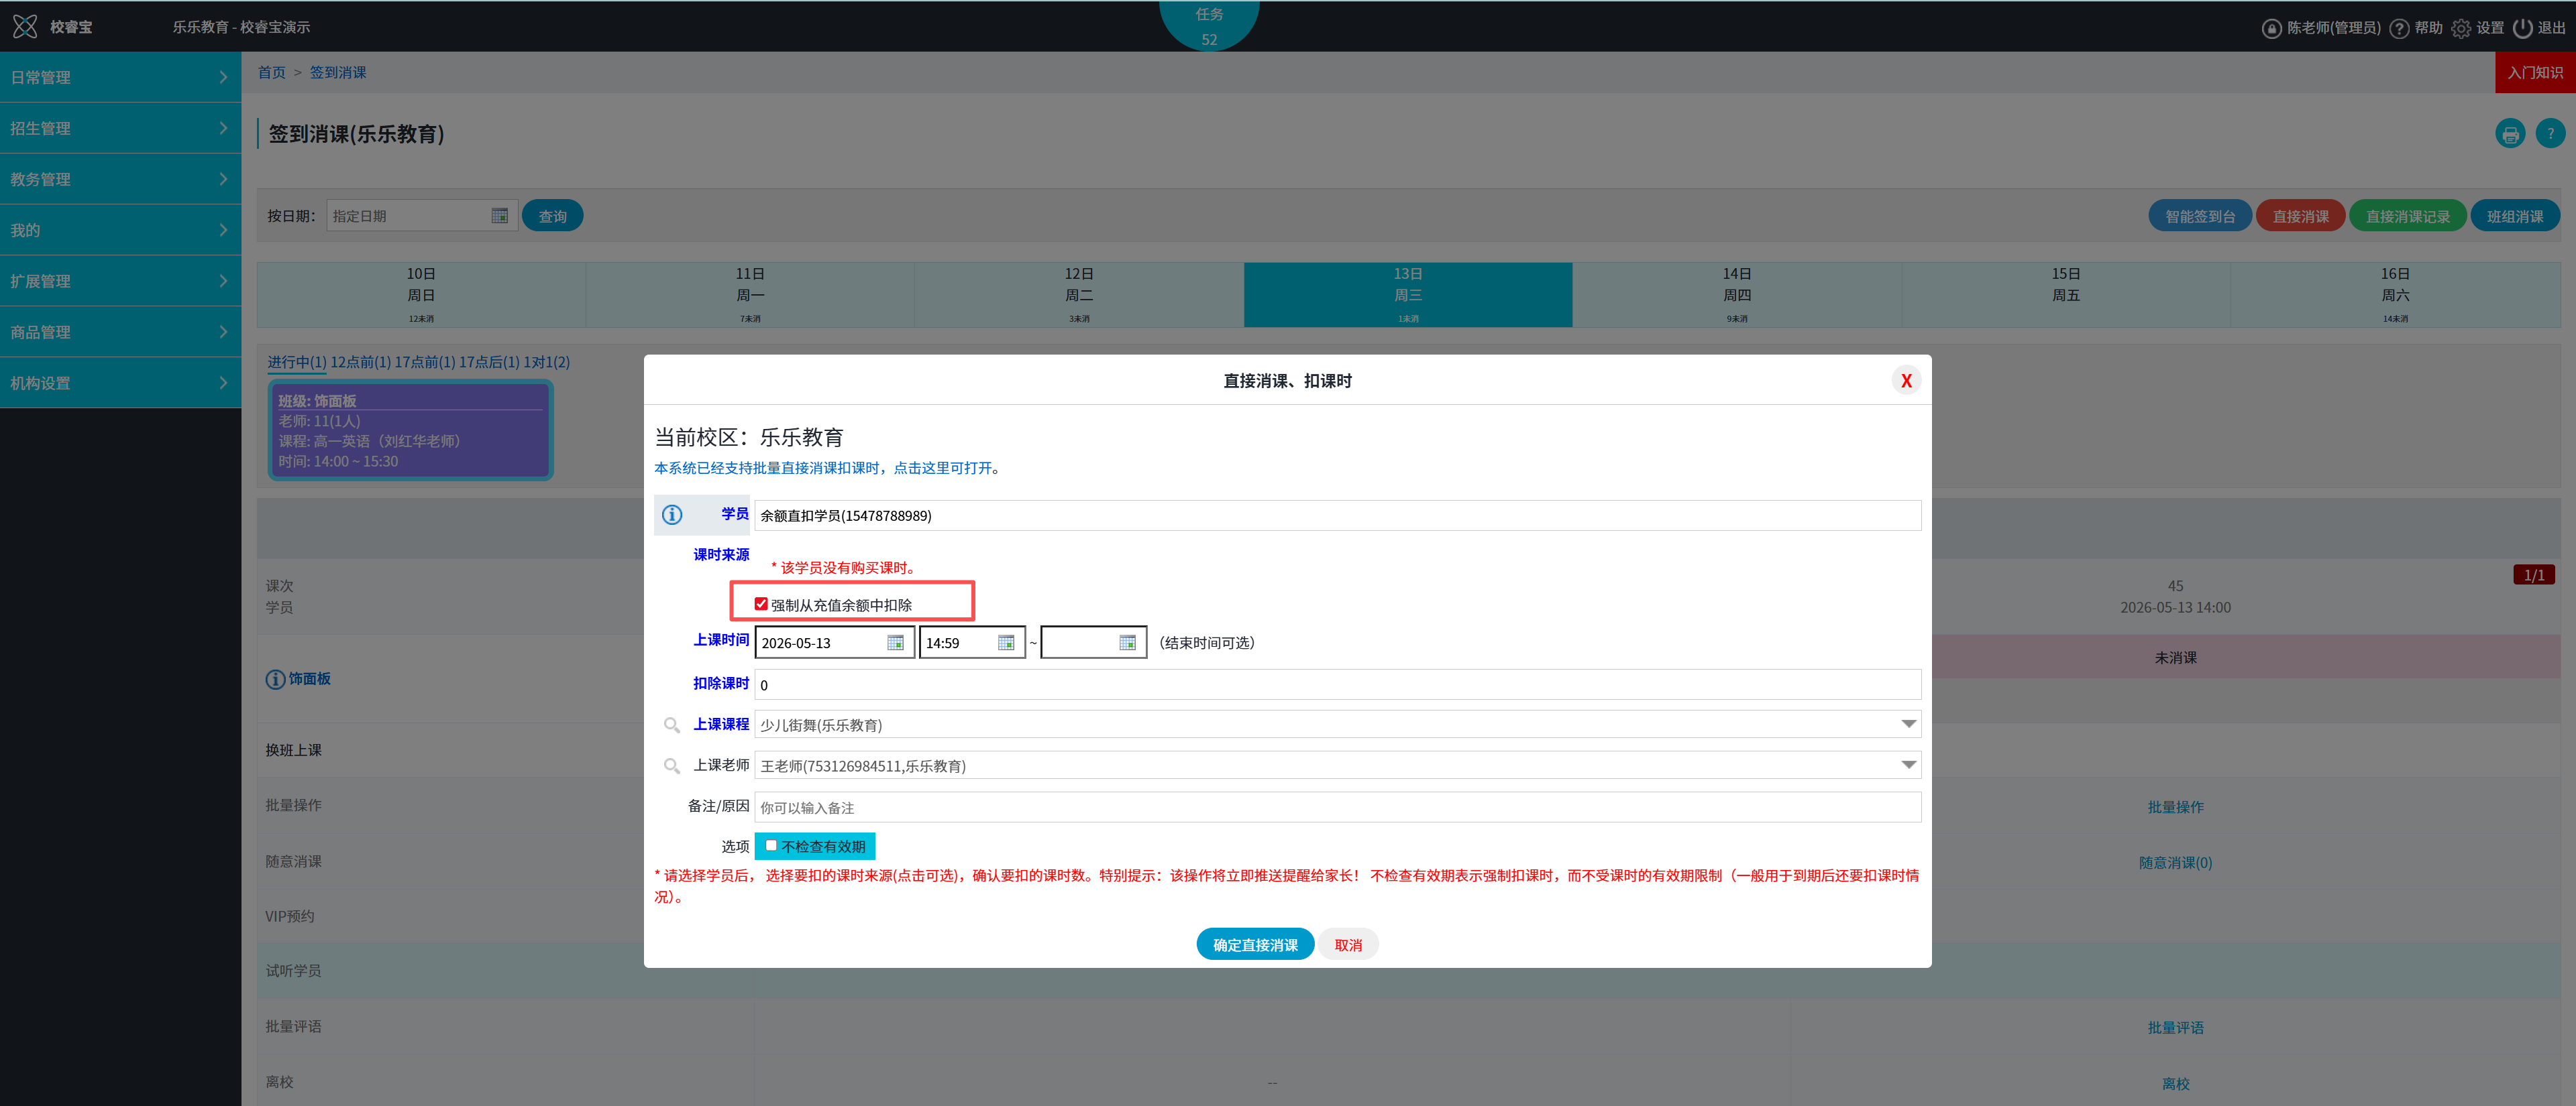Click 批量操作 link on the right
Image resolution: width=2576 pixels, height=1106 pixels.
click(x=2175, y=806)
